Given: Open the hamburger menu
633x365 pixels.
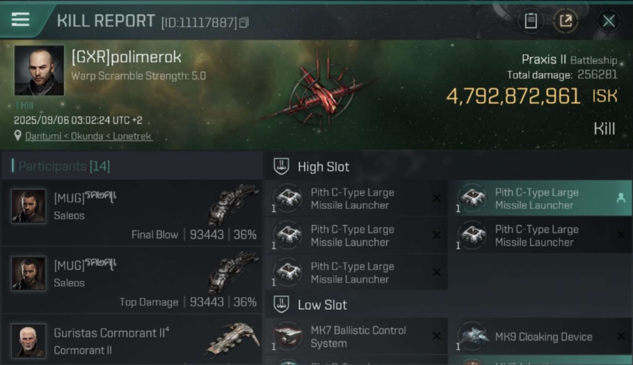Looking at the screenshot, I should (20, 20).
